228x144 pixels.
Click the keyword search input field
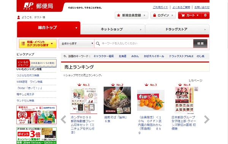144,43
